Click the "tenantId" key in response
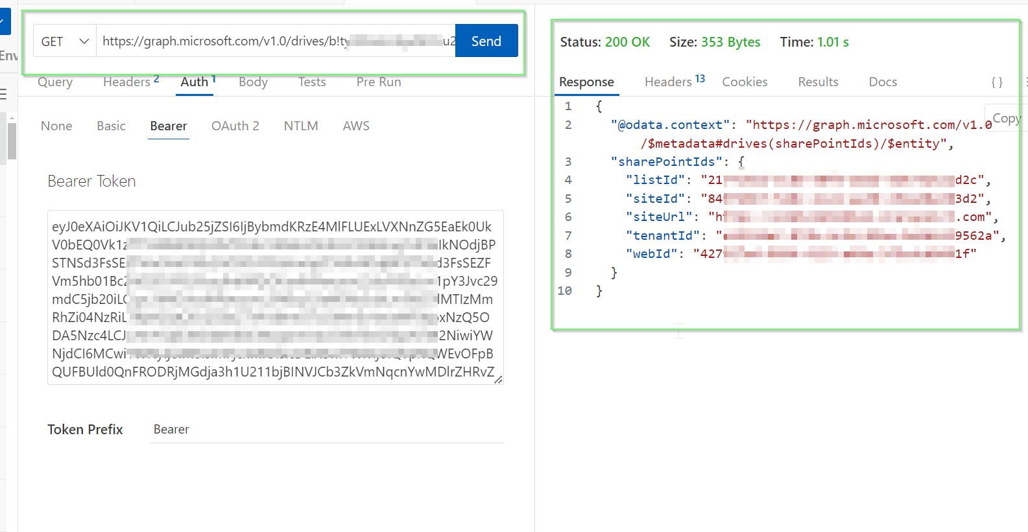The height and width of the screenshot is (532, 1028). (x=662, y=236)
